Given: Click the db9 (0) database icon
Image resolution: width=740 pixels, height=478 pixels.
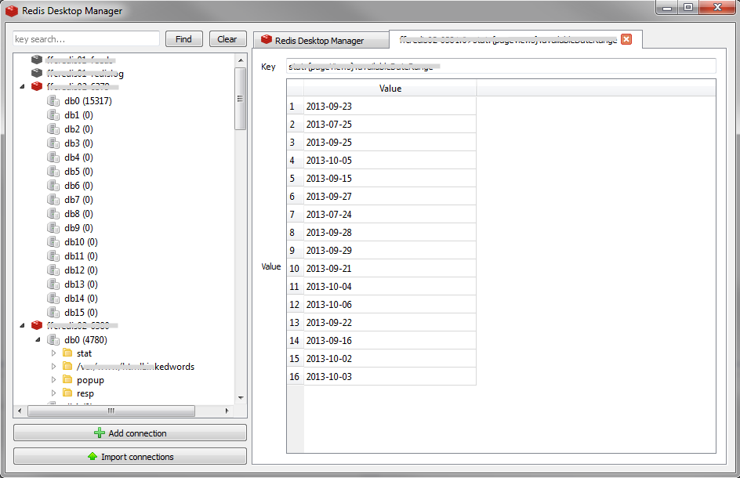Looking at the screenshot, I should (53, 228).
